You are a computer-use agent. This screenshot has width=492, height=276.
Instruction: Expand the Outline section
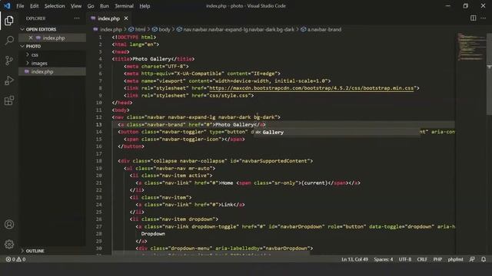pos(35,251)
